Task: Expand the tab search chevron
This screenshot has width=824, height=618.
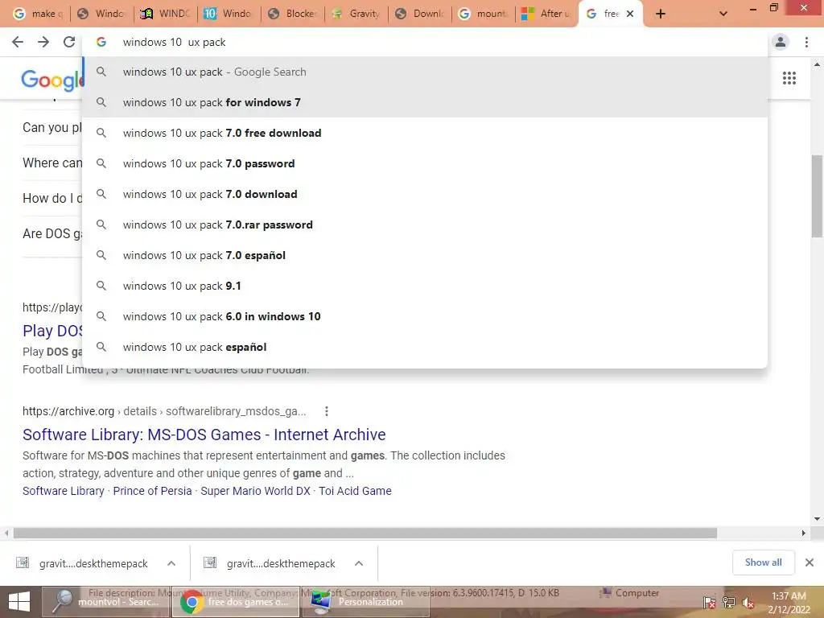Action: point(723,14)
